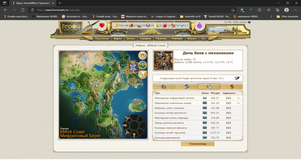Click the mechanic battle event thumbnail
Screen dimensions: 301x161
click(x=163, y=60)
